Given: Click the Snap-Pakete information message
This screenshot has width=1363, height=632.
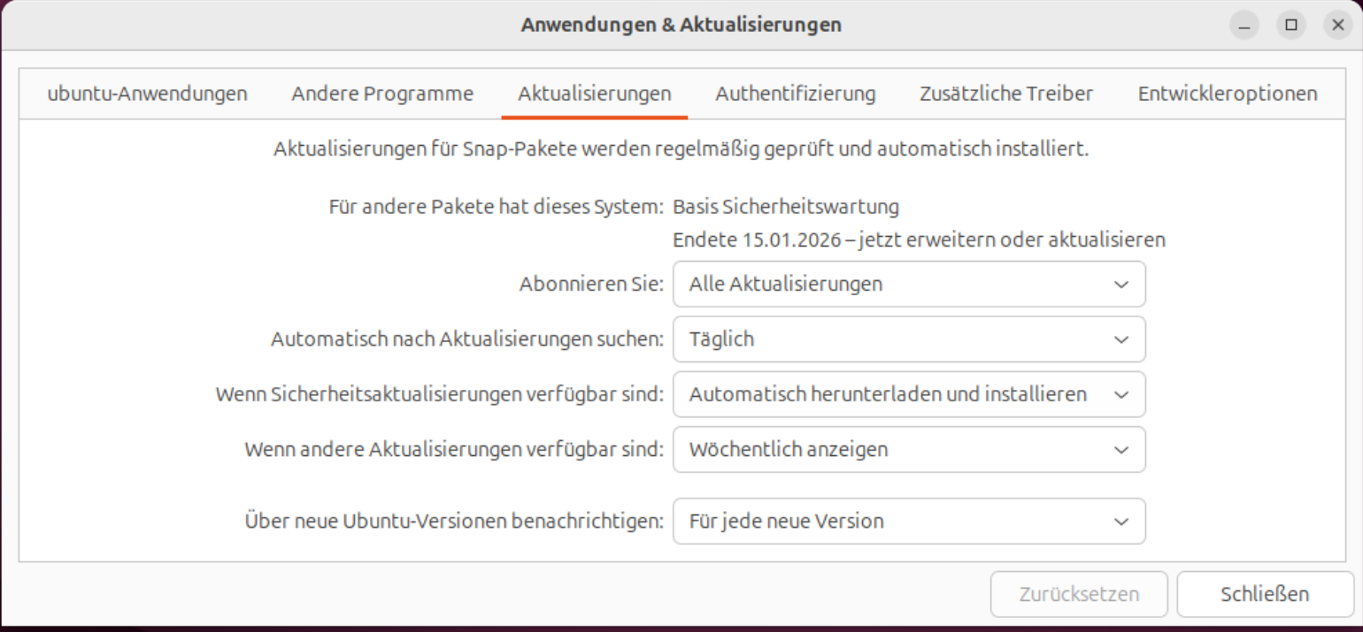Looking at the screenshot, I should (x=681, y=148).
